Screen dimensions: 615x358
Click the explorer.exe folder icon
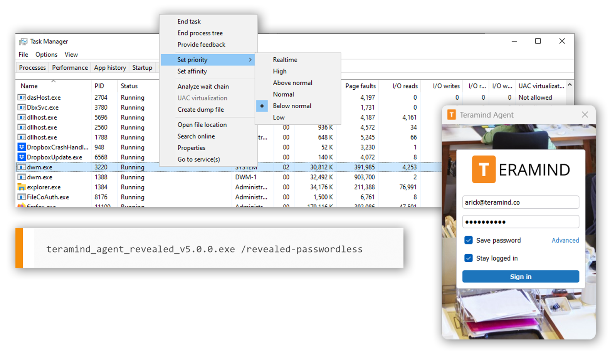22,187
